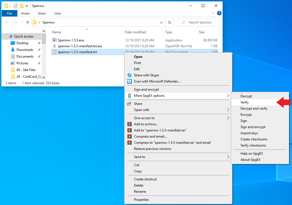Open recent locations dropdown arrow
This screenshot has width=292, height=205.
point(22,23)
